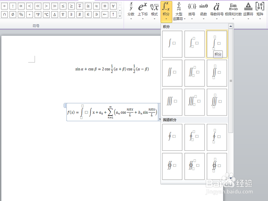Image resolution: width=268 pixels, height=201 pixels.
Task: Insert the proportional-to symbol ∝
Action: [21, 6]
